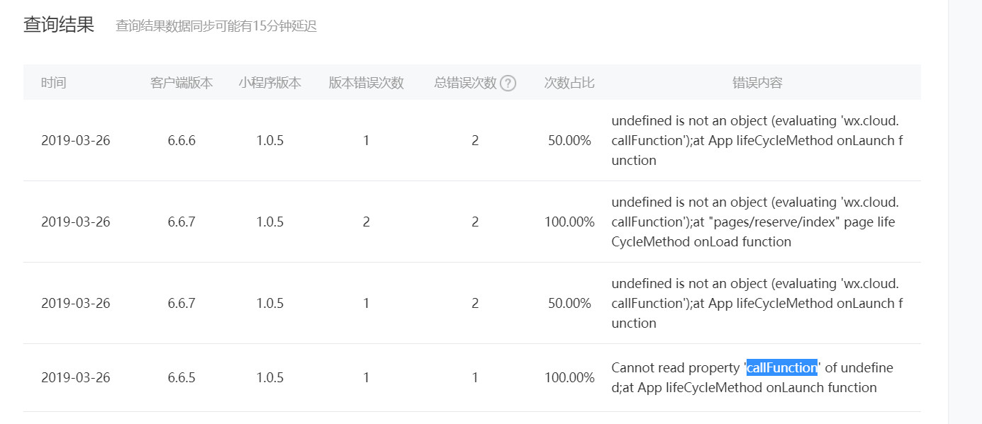The width and height of the screenshot is (982, 424).
Task: Click the Cannot read property error message
Action: (x=752, y=377)
